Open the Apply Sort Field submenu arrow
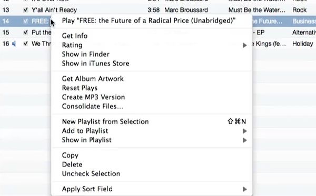The height and width of the screenshot is (196, 316). click(x=245, y=189)
